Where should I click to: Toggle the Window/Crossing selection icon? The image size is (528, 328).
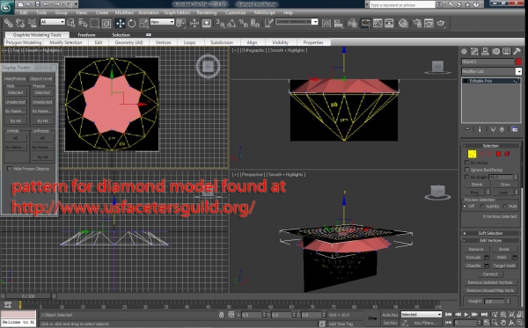[x=106, y=23]
